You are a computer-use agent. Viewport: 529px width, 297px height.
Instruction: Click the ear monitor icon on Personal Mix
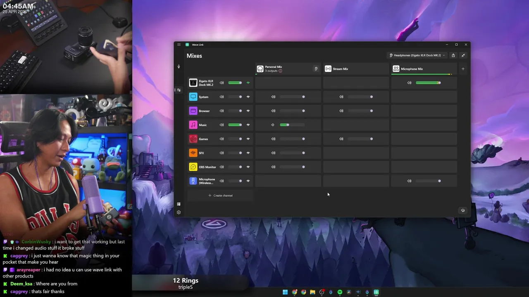click(316, 69)
